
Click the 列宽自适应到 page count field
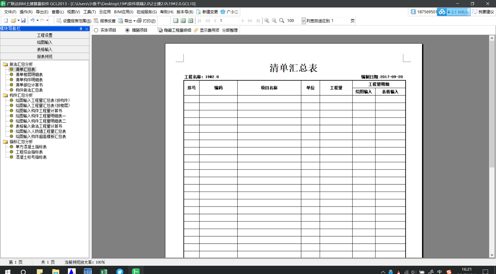340,21
